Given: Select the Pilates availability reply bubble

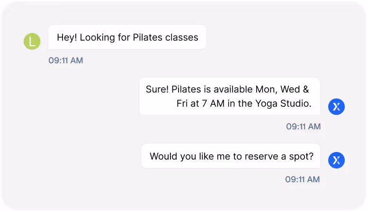Looking at the screenshot, I should 229,96.
